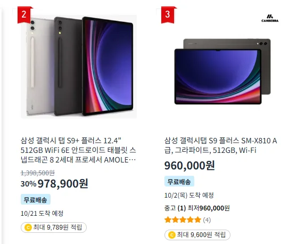Click the Canberra seller logo
The height and width of the screenshot is (244, 297).
click(270, 18)
